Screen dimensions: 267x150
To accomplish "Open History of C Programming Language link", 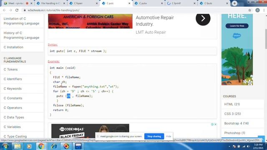I will coord(21,35).
